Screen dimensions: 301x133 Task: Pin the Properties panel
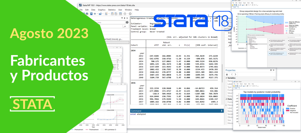(271, 70)
